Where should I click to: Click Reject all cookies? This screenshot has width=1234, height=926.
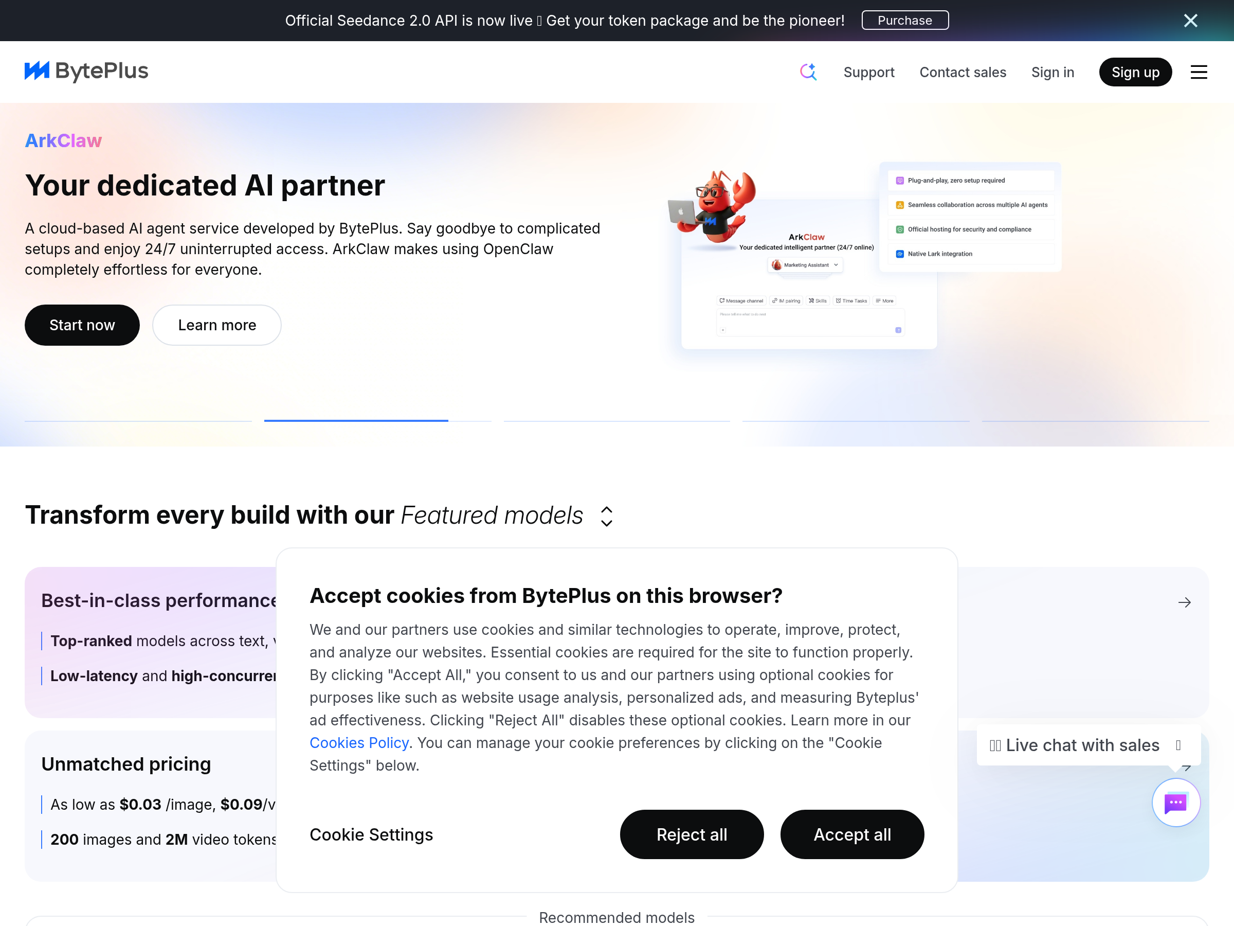pyautogui.click(x=691, y=834)
